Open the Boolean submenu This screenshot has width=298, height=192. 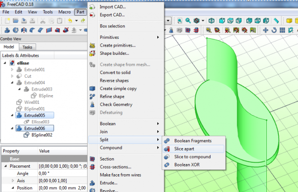pyautogui.click(x=108, y=124)
